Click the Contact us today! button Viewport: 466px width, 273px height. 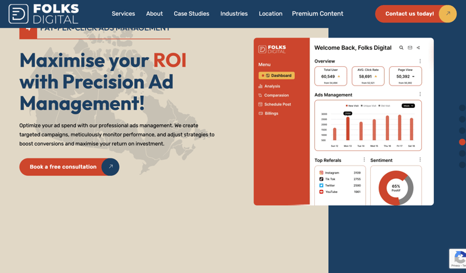[416, 14]
